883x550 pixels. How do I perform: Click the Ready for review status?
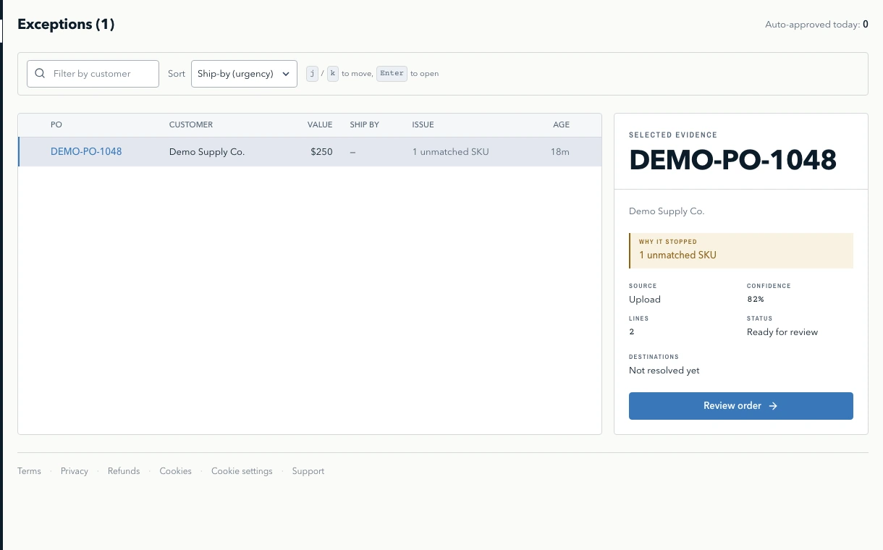782,332
